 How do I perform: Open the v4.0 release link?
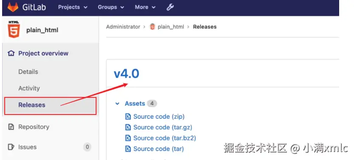click(x=126, y=73)
